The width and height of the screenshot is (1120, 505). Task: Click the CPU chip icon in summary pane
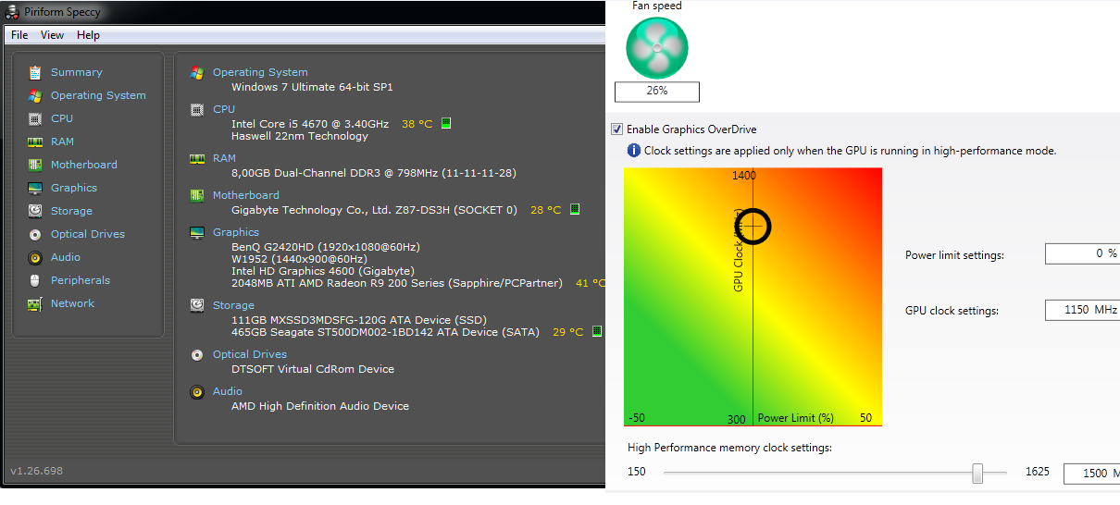[x=197, y=109]
